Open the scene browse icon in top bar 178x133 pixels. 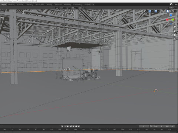click(x=171, y=4)
